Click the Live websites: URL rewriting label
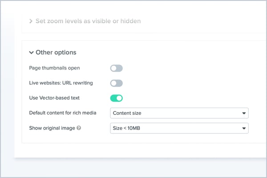267x178 pixels. coord(64,83)
